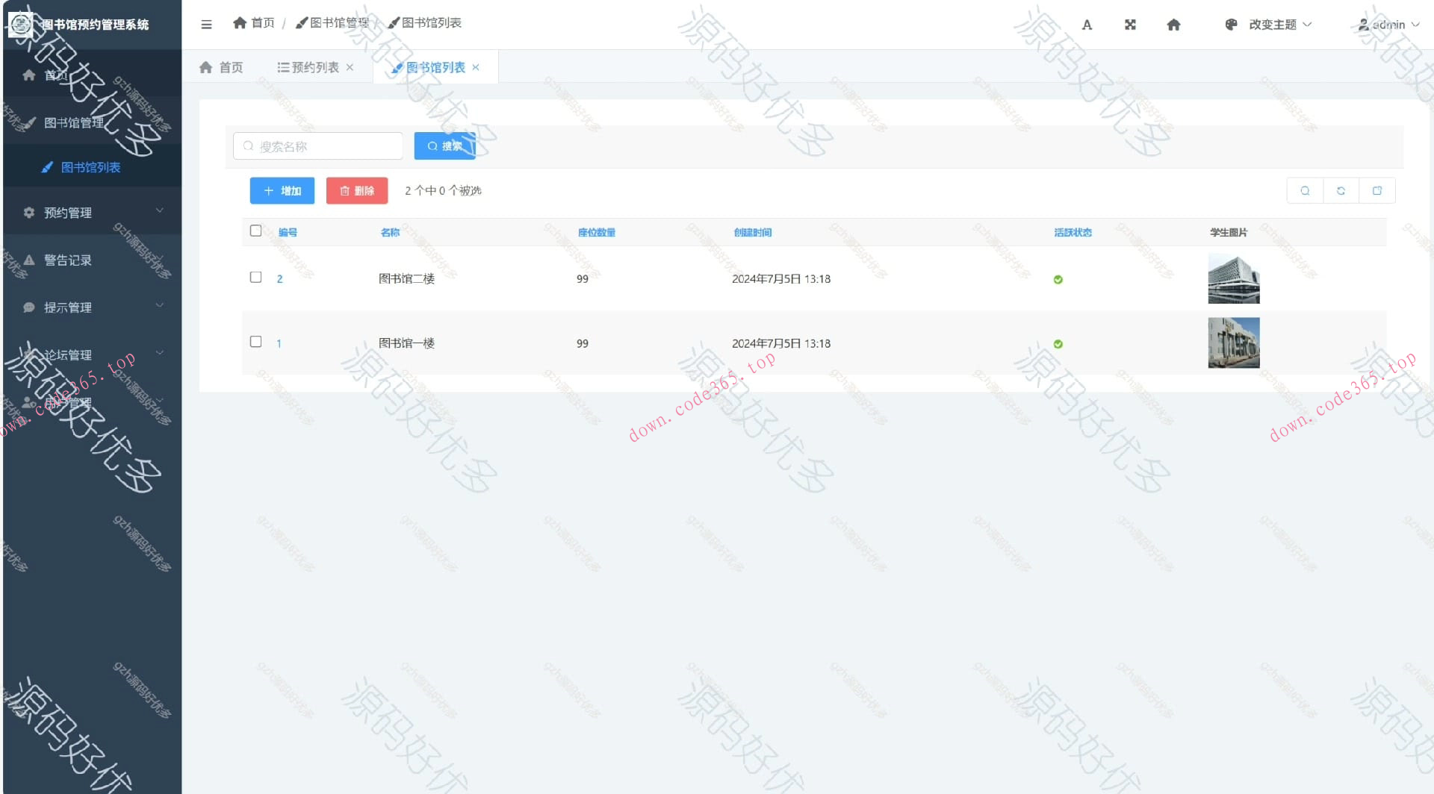Screen dimensions: 1434x794
Task: Select 图书馆列表 in the sidebar
Action: tap(90, 167)
